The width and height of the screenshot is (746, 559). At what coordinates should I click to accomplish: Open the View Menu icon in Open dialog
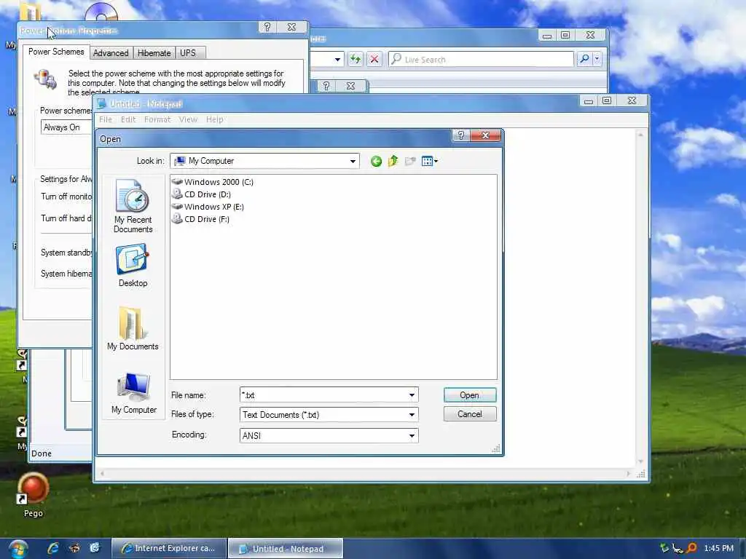[430, 161]
